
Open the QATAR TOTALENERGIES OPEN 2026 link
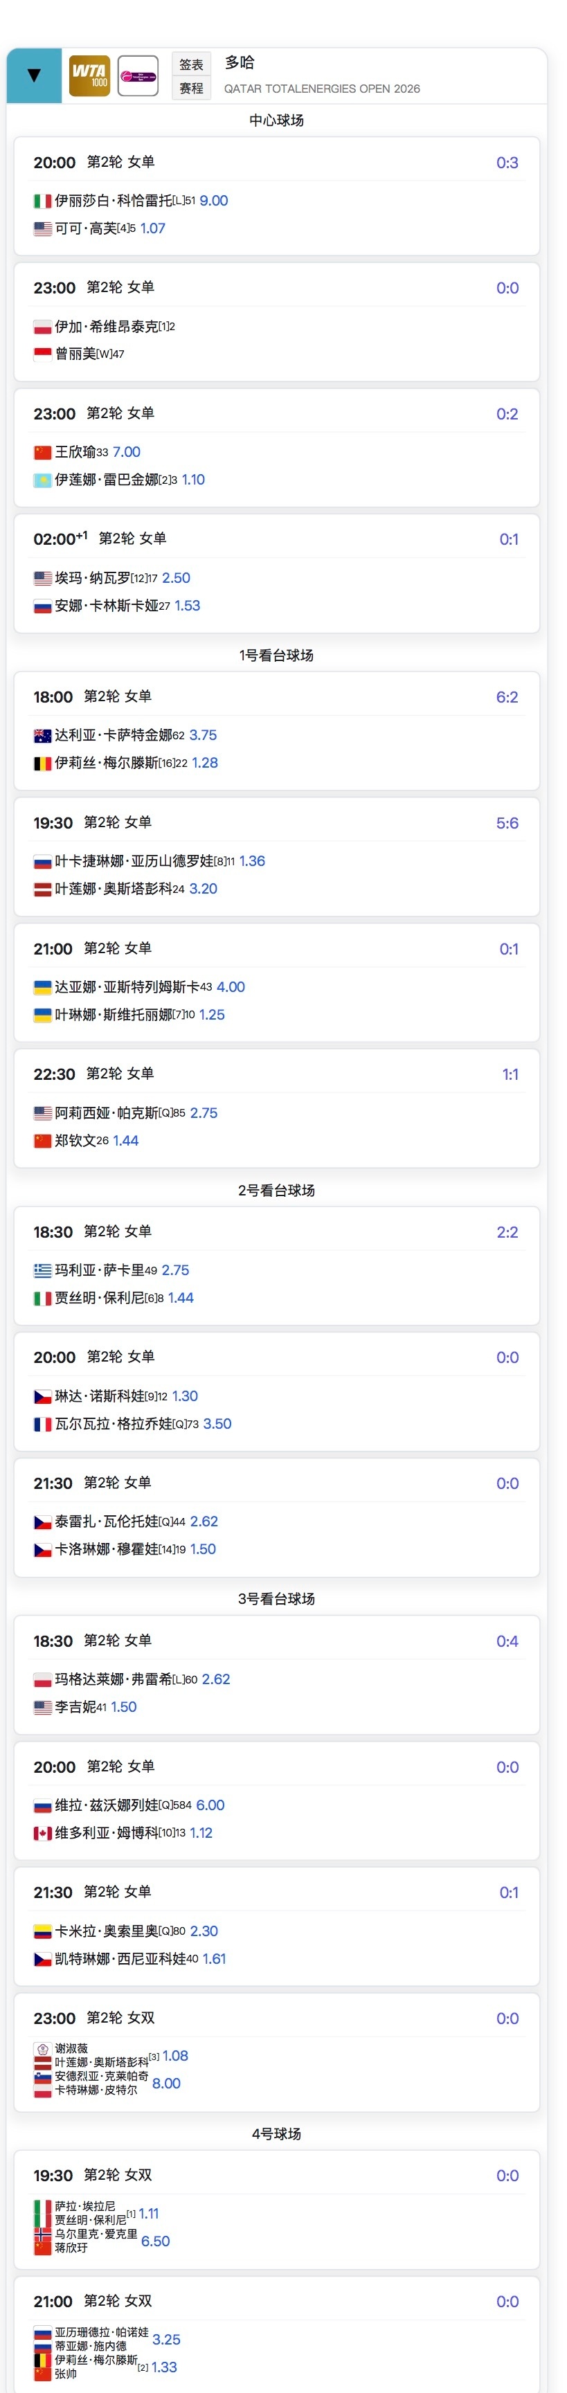(322, 89)
